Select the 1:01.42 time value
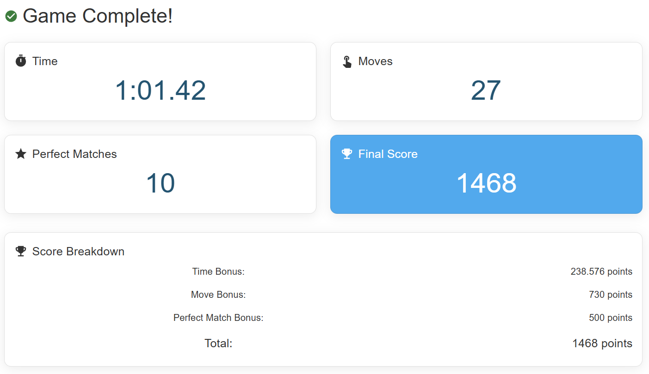This screenshot has width=649, height=374. tap(160, 90)
